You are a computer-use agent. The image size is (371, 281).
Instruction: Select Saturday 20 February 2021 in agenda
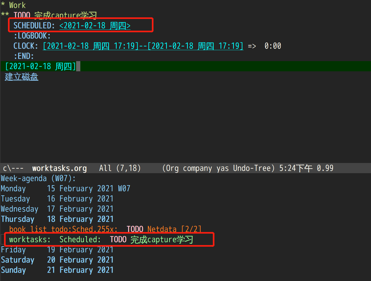tap(57, 260)
